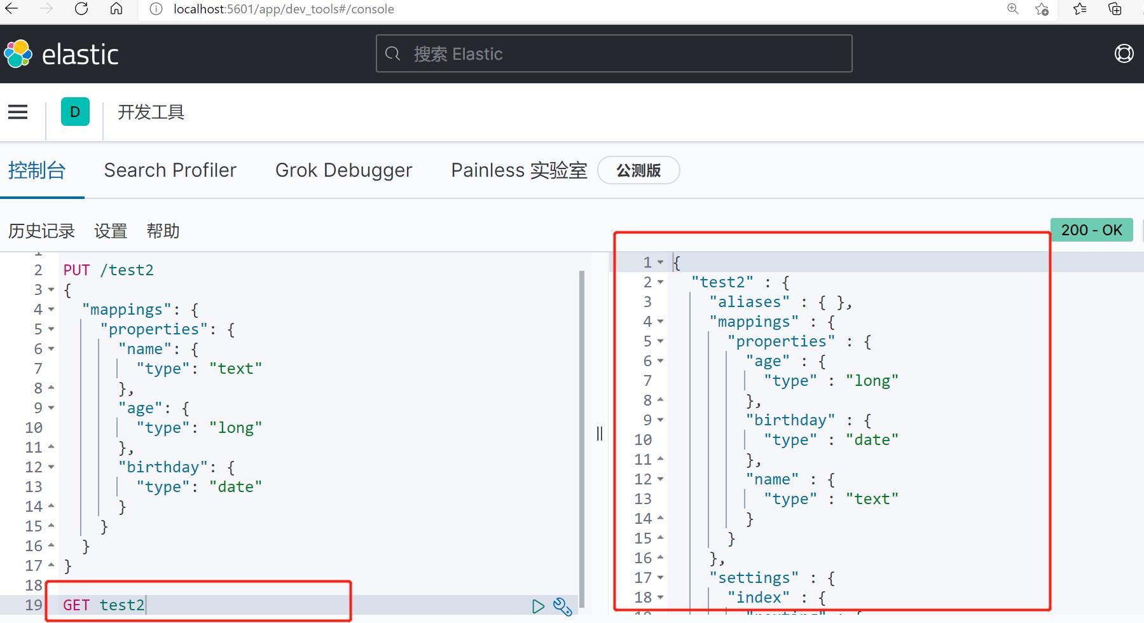Open the zoom magnifier icon in address bar

pyautogui.click(x=1013, y=9)
